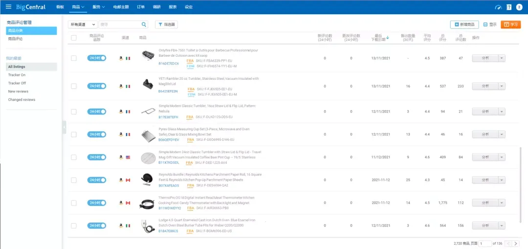Screen dimensions: 528x249
Task: Click the 新增商品 button
Action: [464, 24]
